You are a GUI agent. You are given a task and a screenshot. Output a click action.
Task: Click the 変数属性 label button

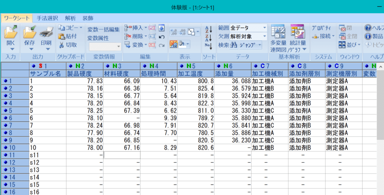coord(98,38)
